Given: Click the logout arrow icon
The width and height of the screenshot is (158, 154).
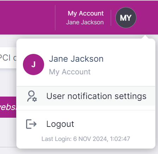Looking at the screenshot, I should [x=31, y=124].
